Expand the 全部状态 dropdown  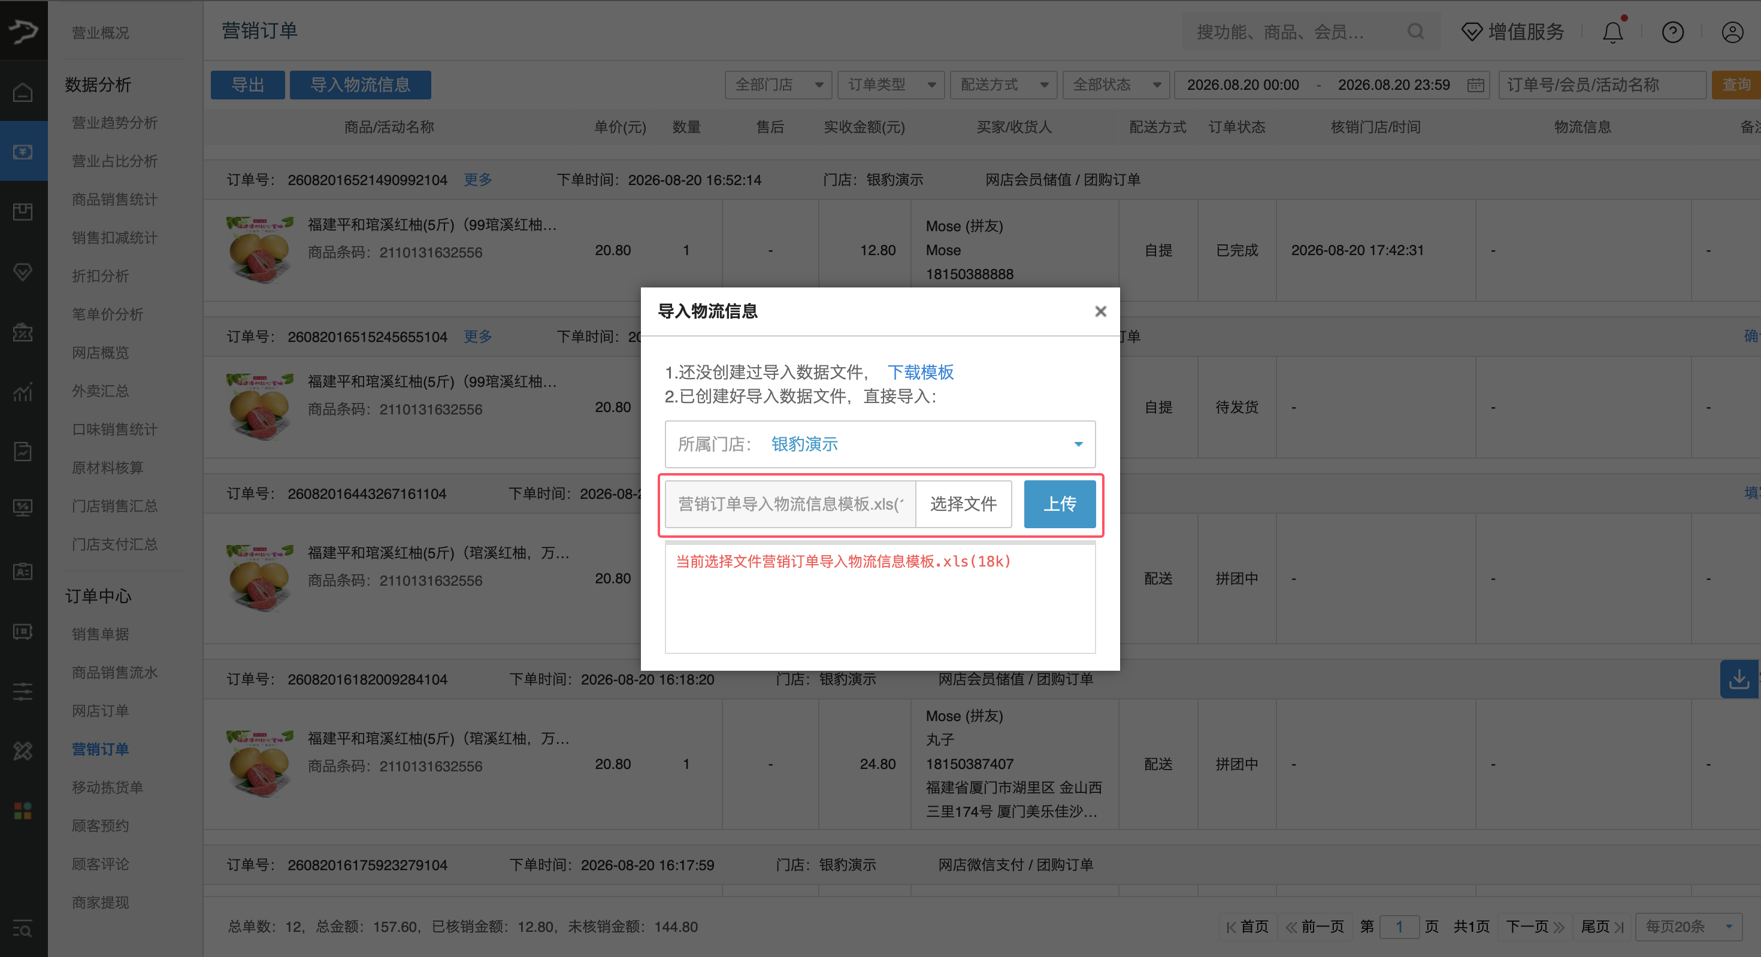(1116, 85)
